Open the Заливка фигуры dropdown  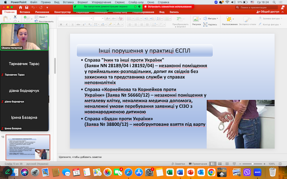tap(270, 18)
